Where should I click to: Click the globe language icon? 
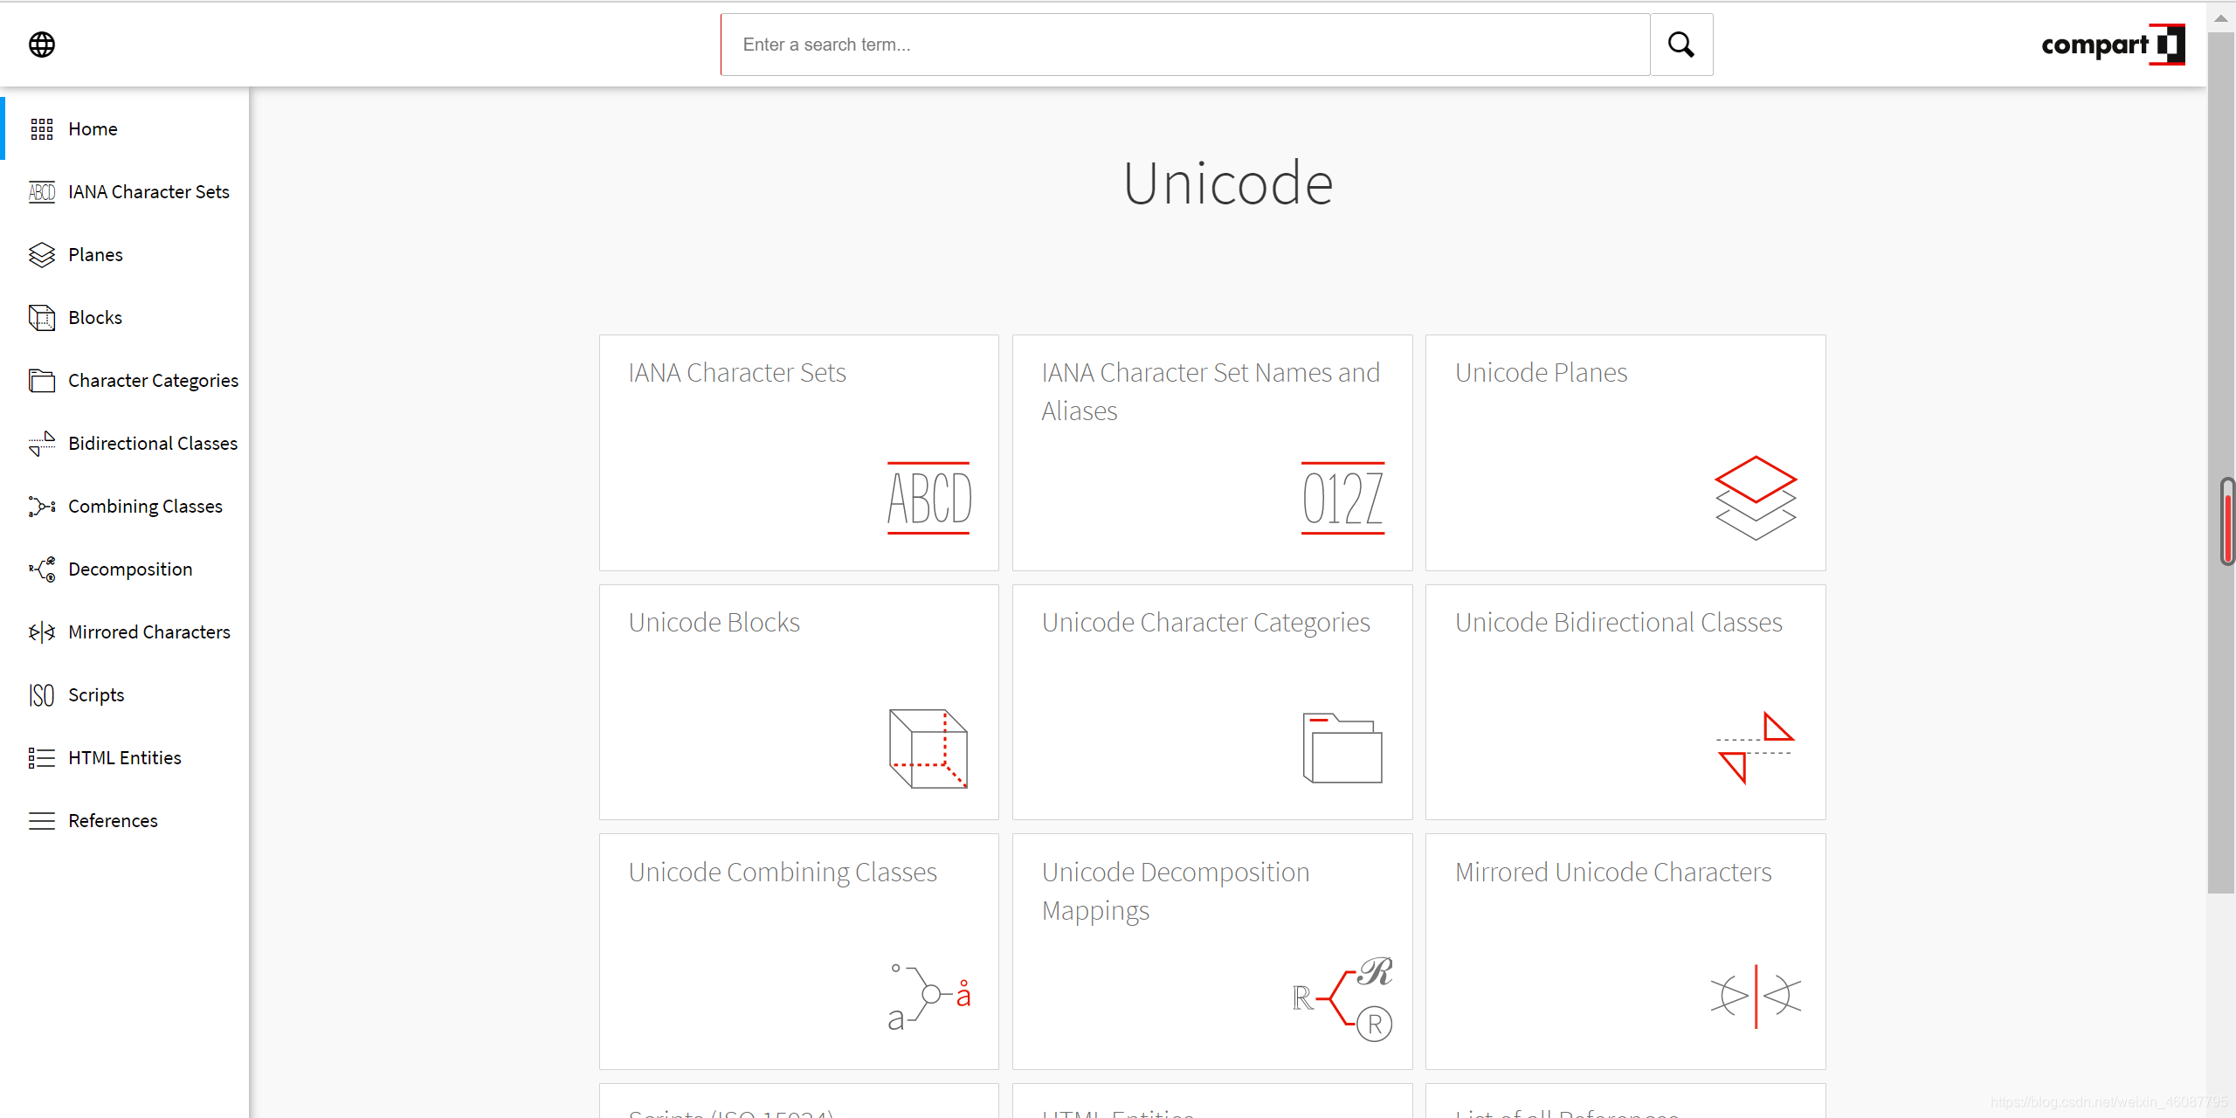pyautogui.click(x=42, y=45)
